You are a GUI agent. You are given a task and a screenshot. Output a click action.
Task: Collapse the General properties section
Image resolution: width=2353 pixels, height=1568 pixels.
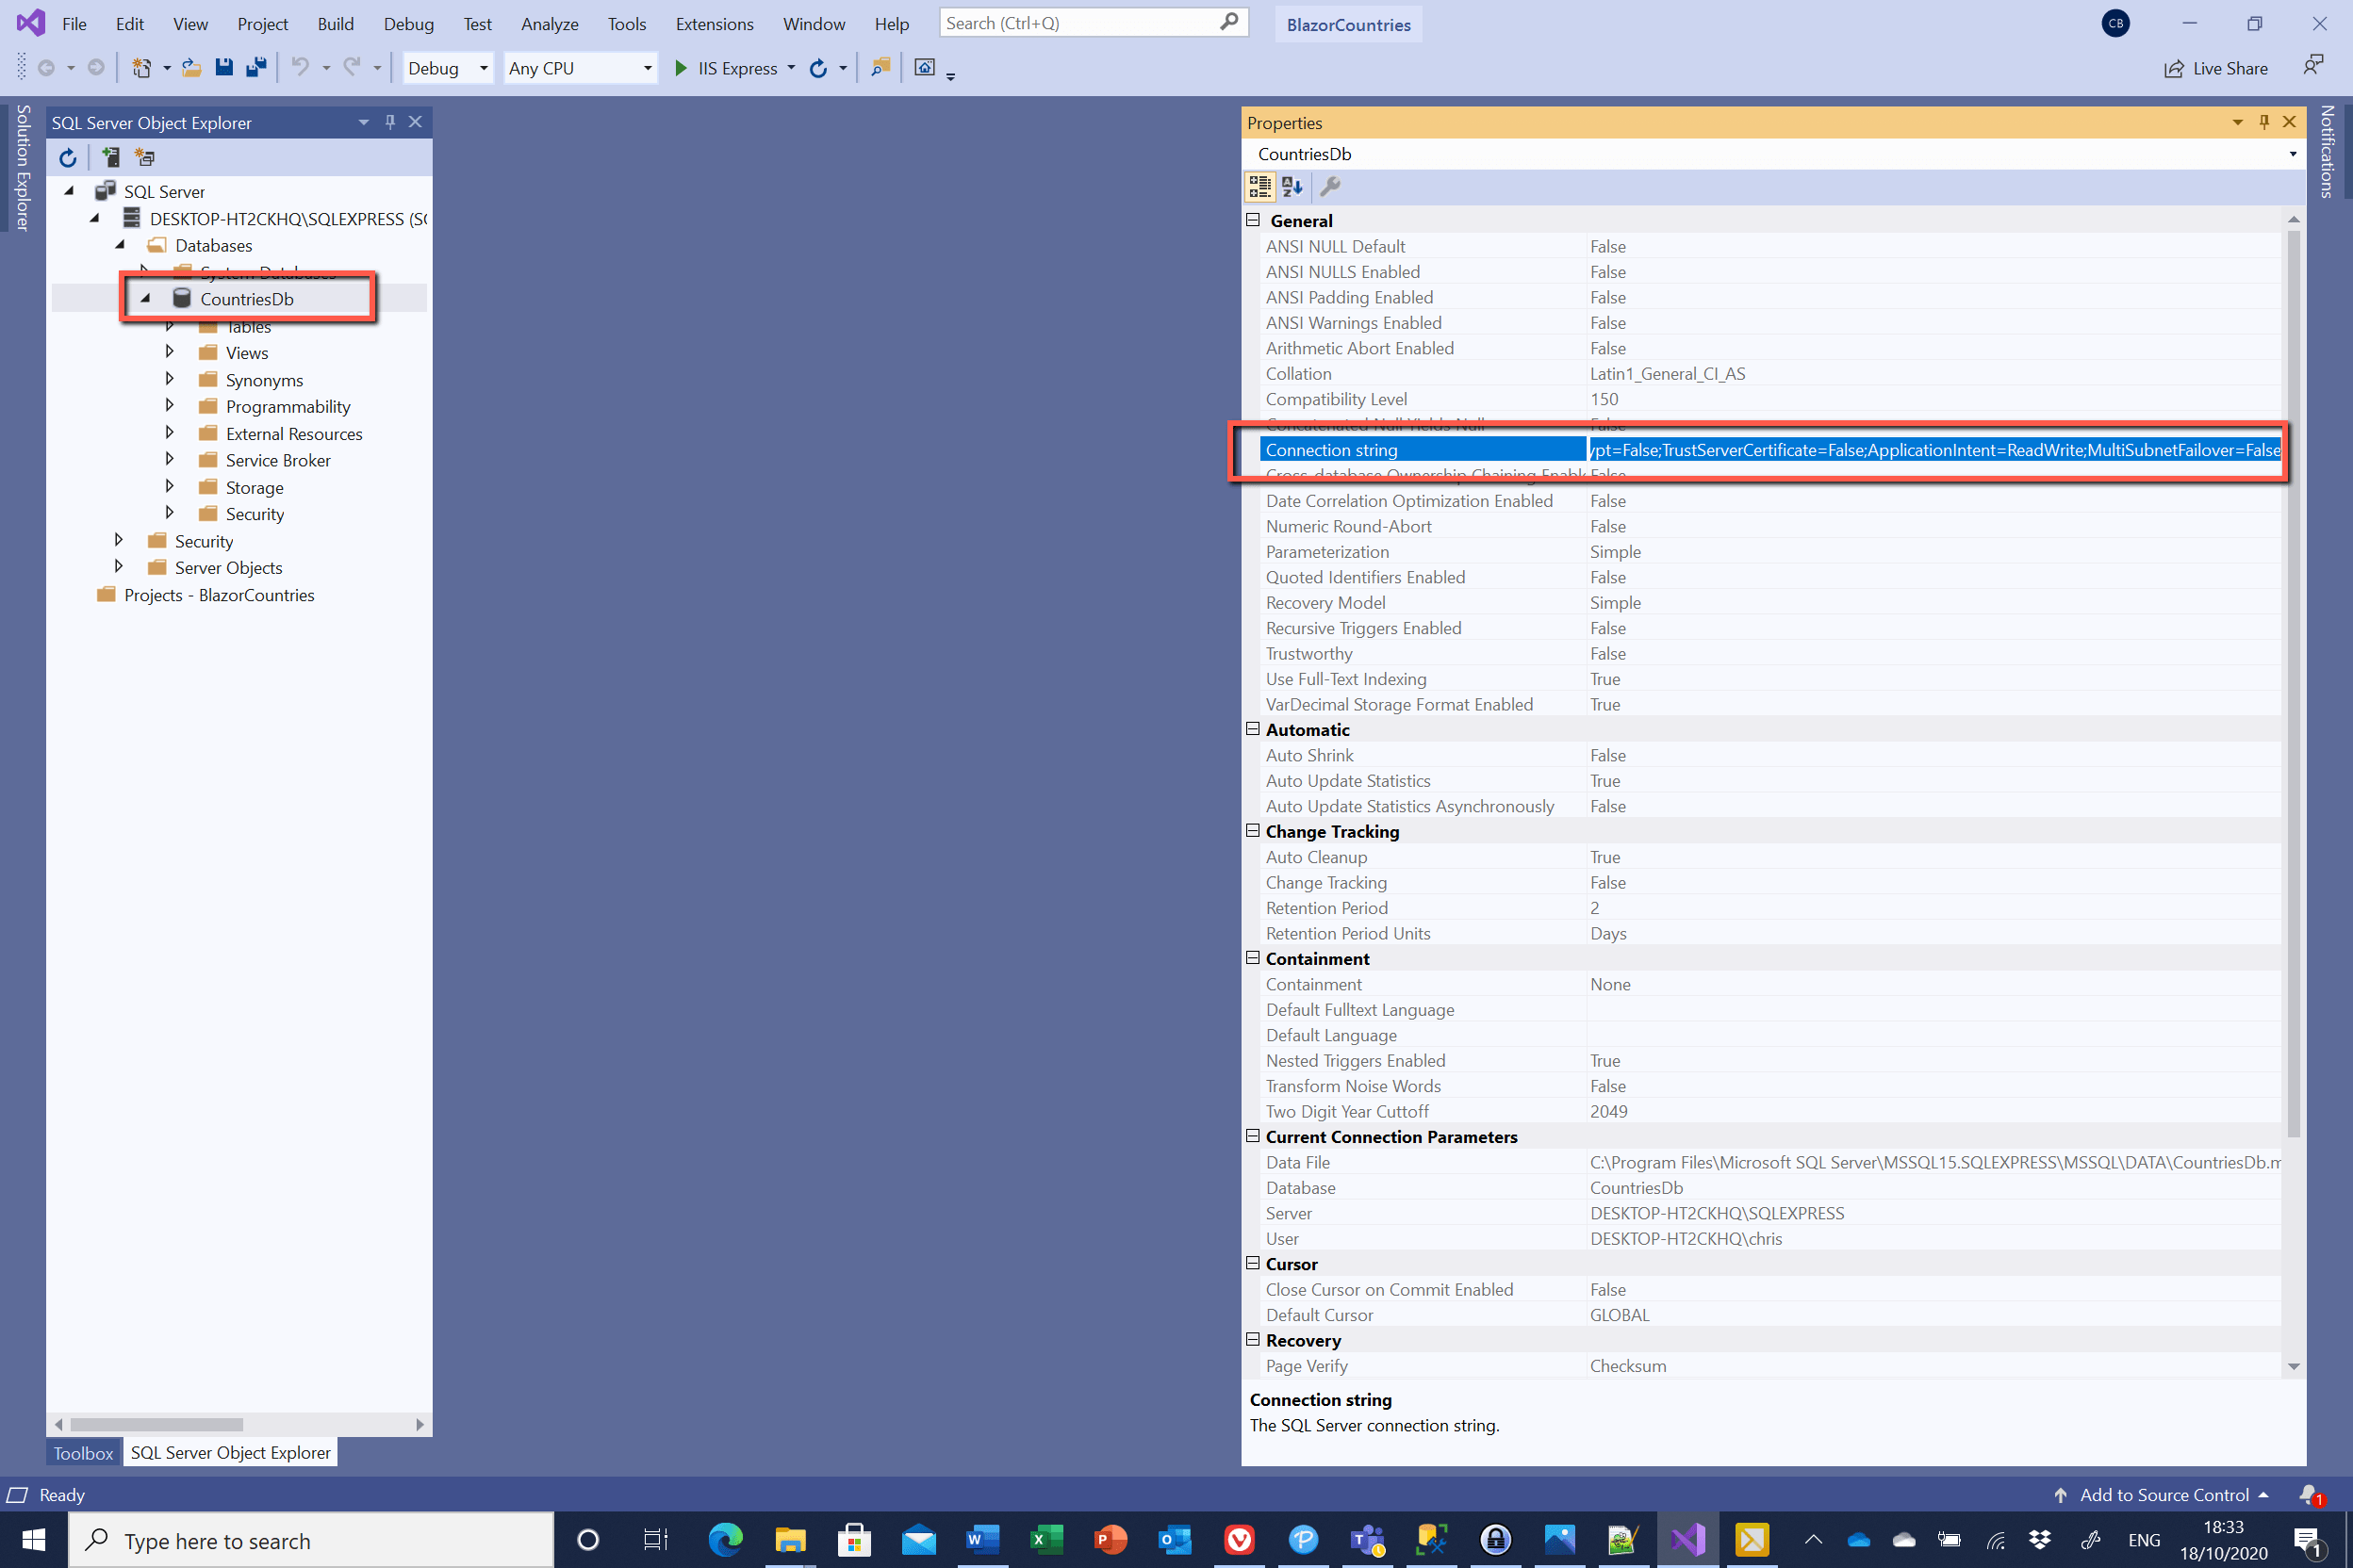(1253, 220)
